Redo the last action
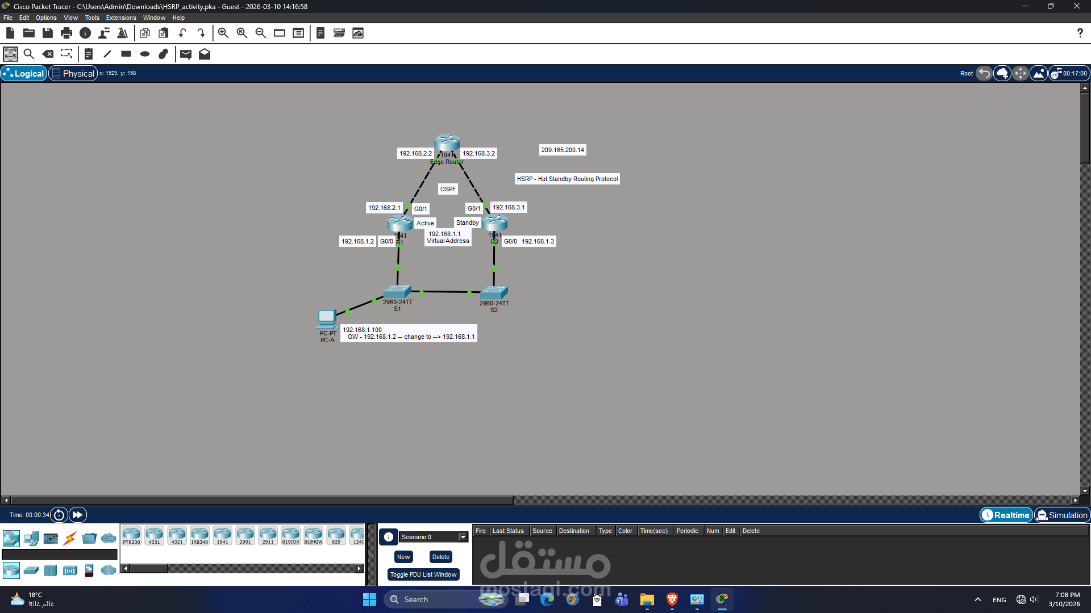 (x=201, y=33)
